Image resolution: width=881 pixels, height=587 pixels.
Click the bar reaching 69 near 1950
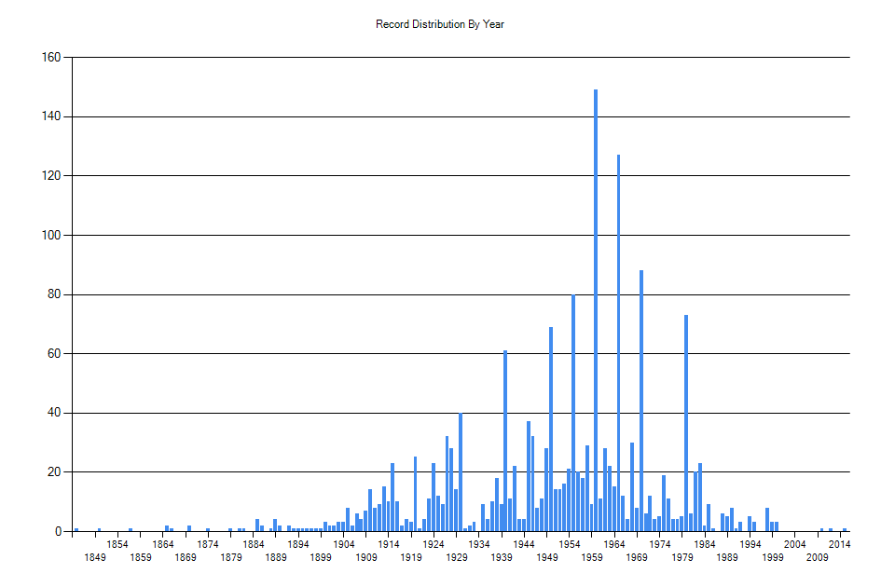(551, 429)
